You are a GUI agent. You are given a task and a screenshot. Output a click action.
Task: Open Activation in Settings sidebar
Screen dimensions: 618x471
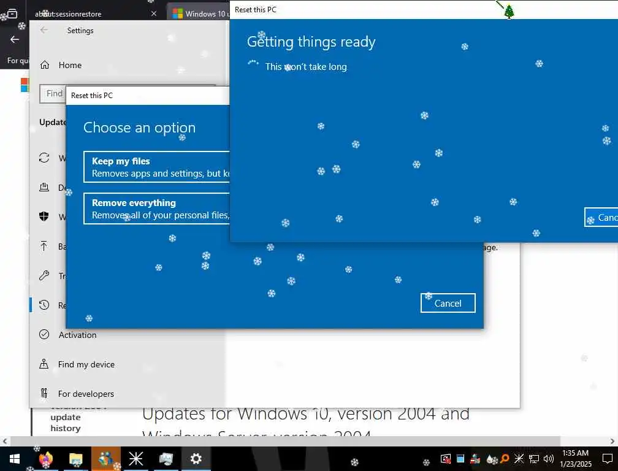(77, 335)
